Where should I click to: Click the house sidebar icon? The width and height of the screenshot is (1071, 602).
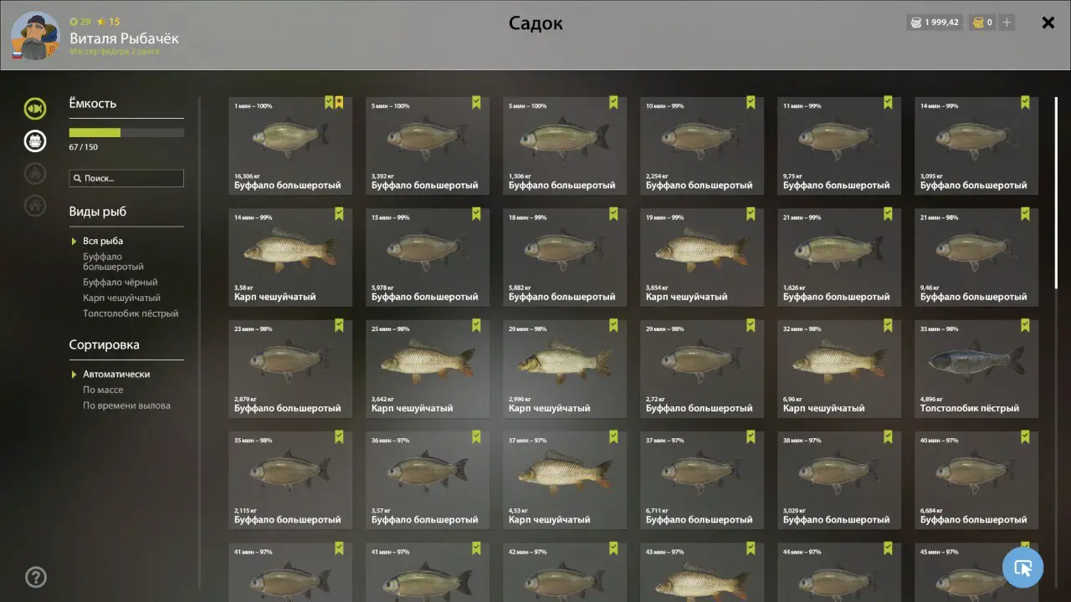[35, 205]
